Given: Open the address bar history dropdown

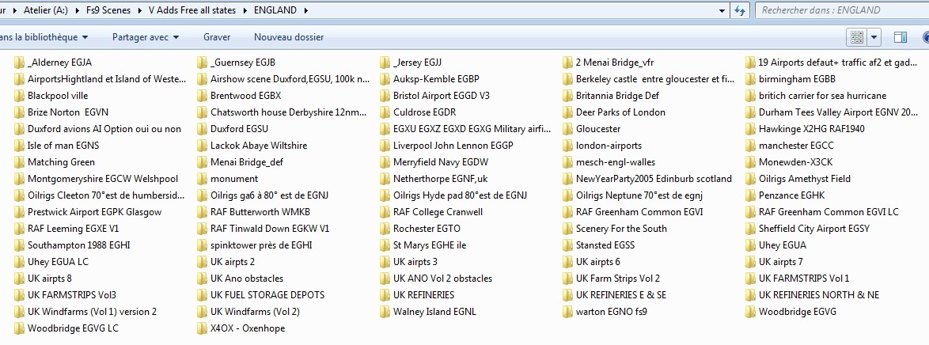Looking at the screenshot, I should click(x=722, y=10).
